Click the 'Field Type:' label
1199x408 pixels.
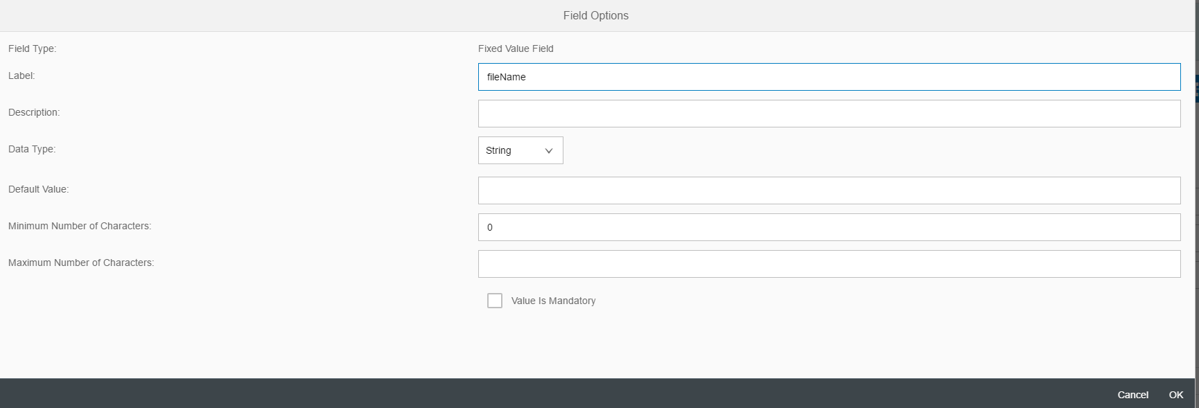[x=32, y=48]
